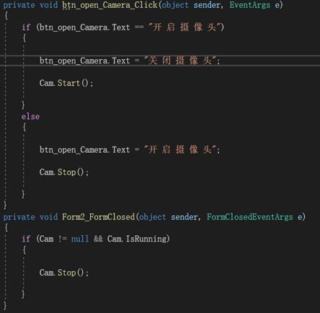Click the FormClosedEventArgs parameter type
Image resolution: width=320 pixels, height=313 pixels.
pos(250,217)
